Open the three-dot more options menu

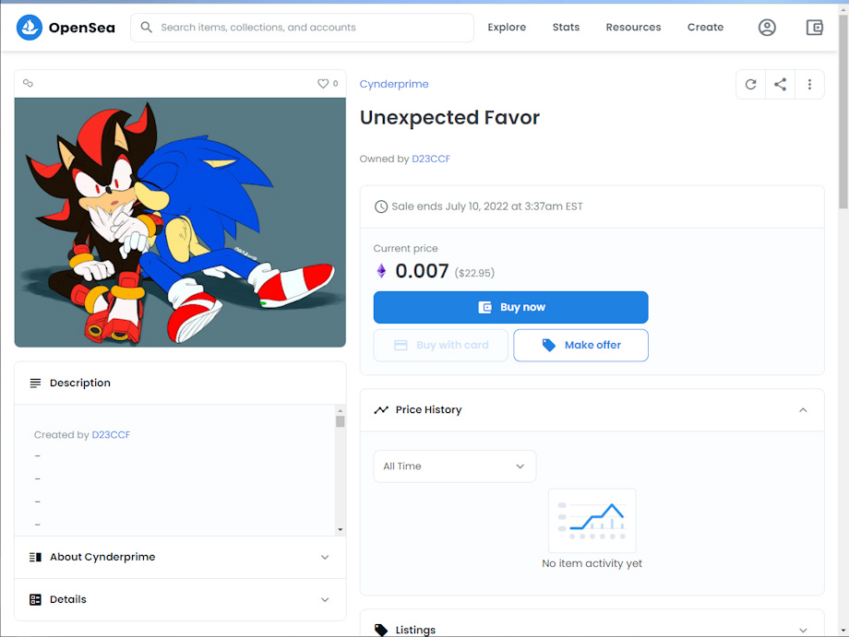click(x=809, y=85)
